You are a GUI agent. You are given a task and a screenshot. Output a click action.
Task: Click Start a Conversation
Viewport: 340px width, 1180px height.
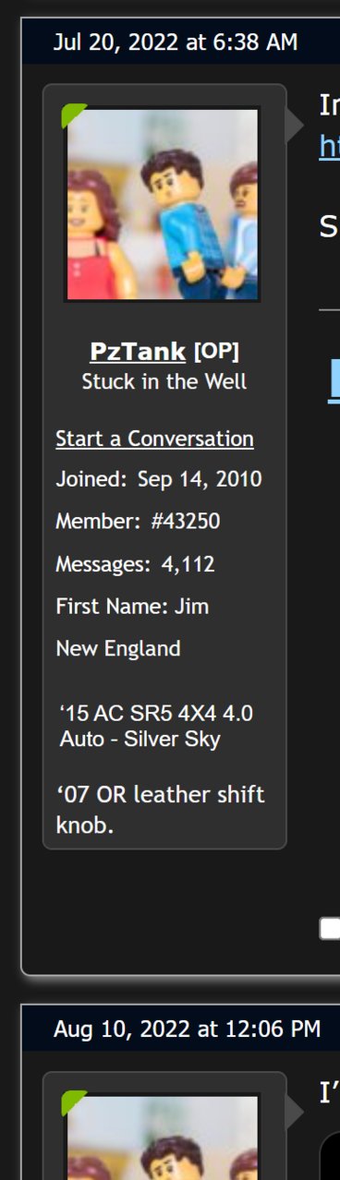click(x=154, y=439)
